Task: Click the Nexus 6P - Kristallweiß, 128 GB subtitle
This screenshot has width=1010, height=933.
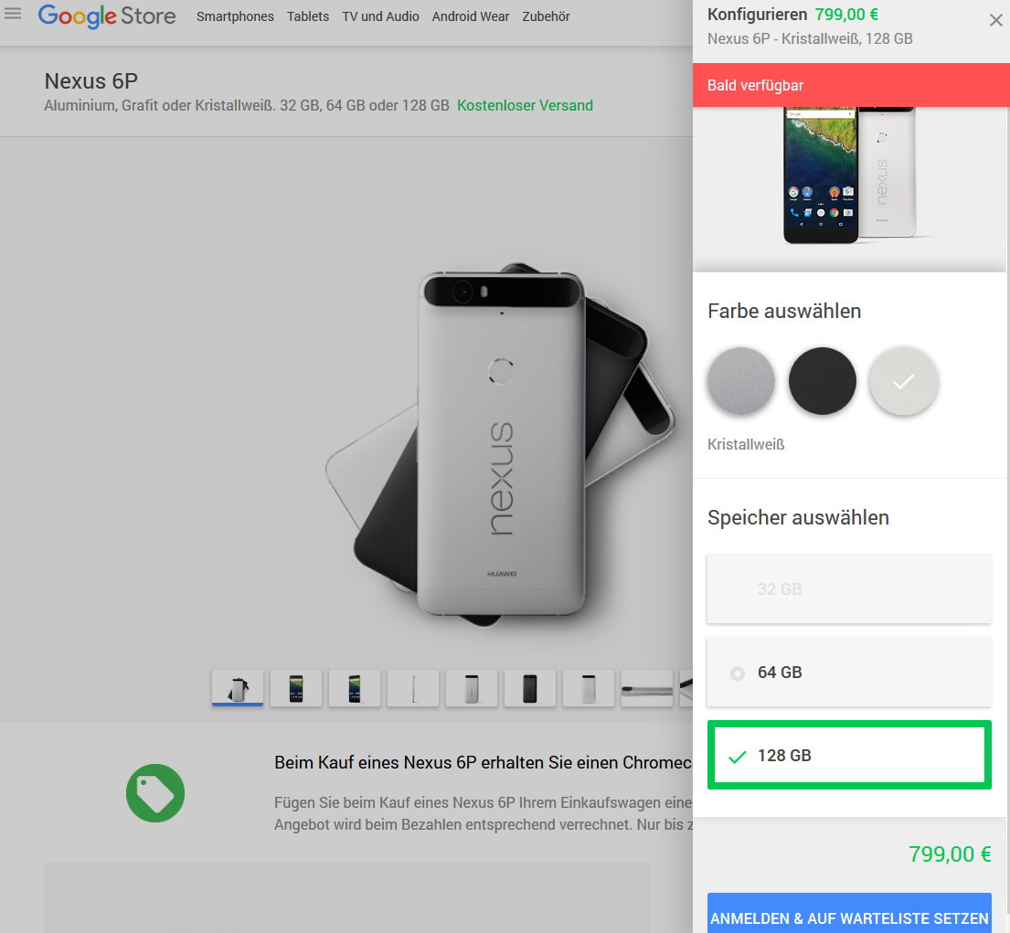Action: pos(810,38)
